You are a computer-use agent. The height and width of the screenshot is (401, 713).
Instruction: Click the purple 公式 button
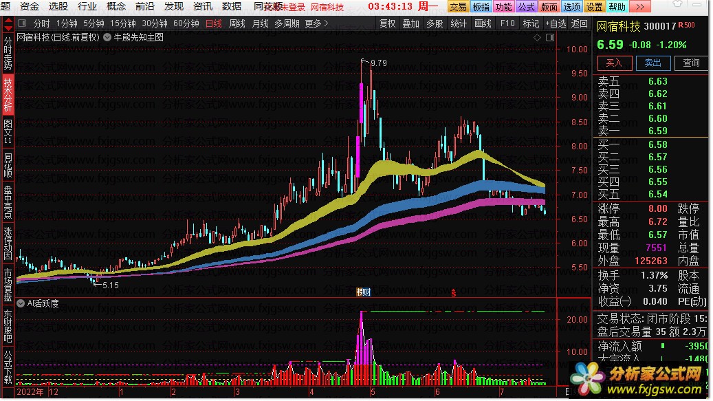tap(527, 7)
